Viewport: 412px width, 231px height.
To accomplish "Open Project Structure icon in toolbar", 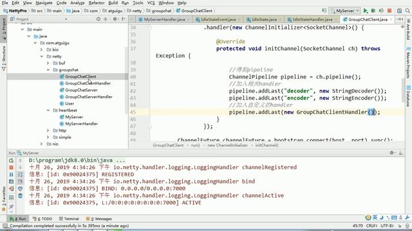I will tap(399, 11).
